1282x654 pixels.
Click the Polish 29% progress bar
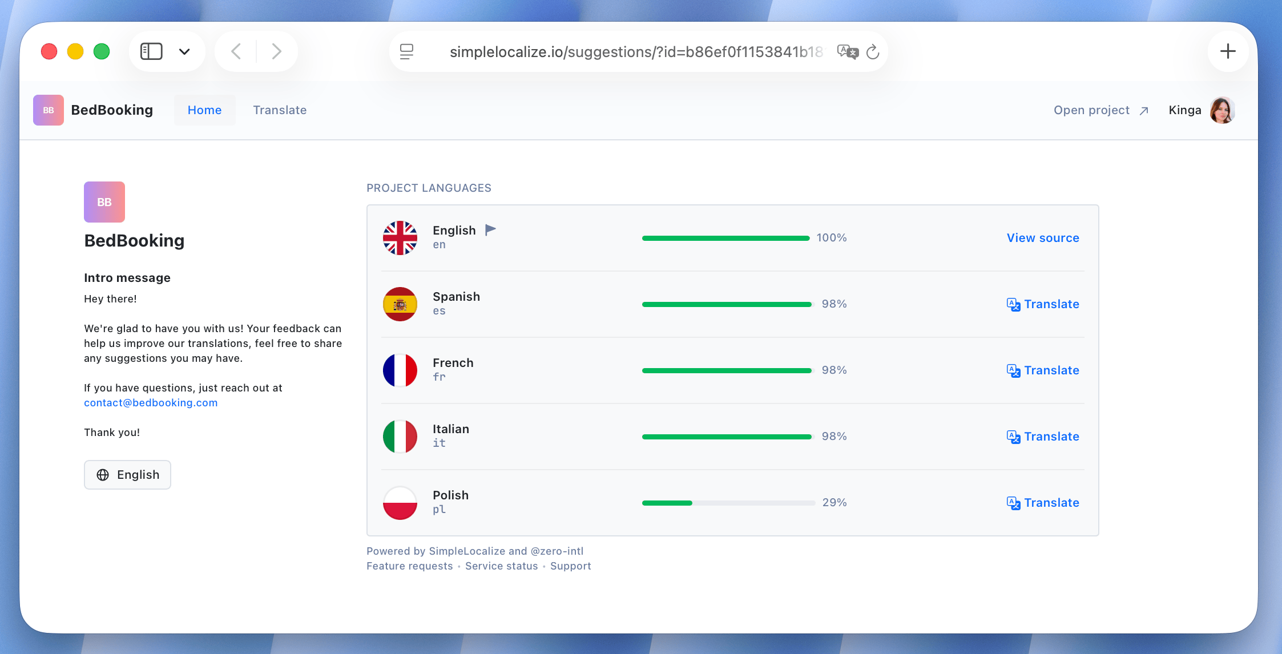(x=728, y=503)
